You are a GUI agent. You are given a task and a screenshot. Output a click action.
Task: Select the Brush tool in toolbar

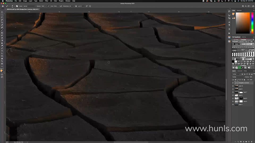[x=2, y=30]
